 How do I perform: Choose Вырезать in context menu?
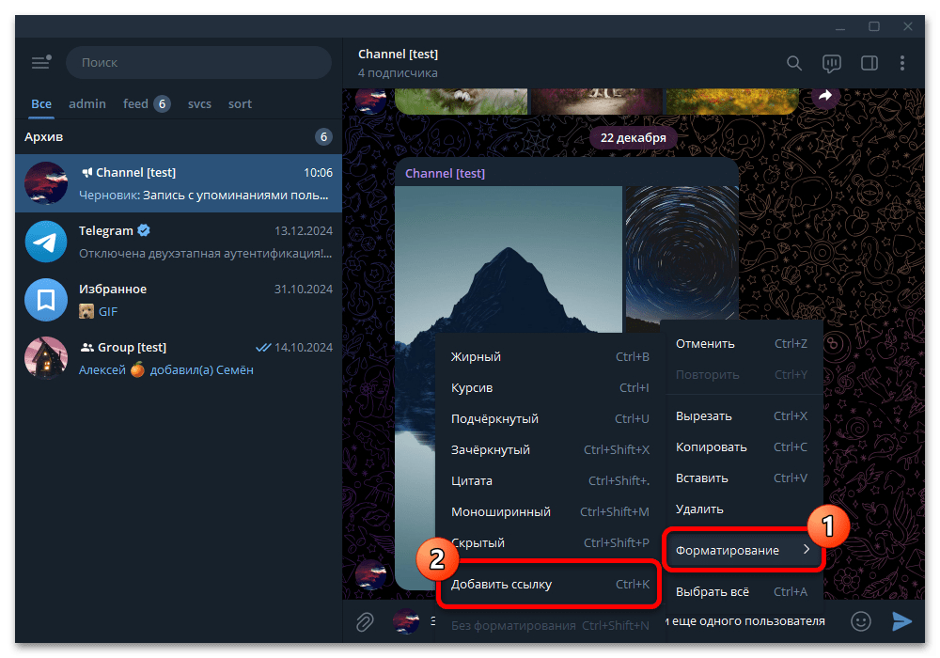[742, 415]
